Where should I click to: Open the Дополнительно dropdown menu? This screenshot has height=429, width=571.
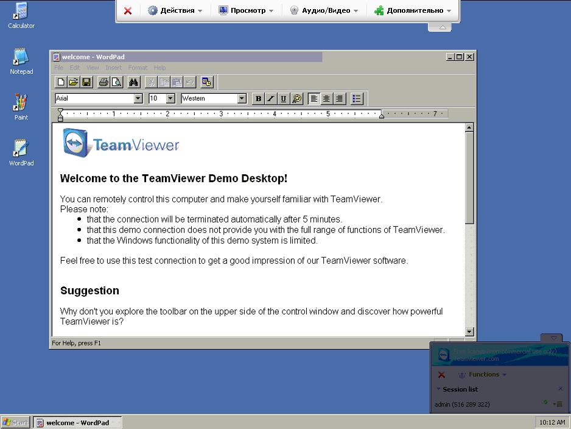413,10
